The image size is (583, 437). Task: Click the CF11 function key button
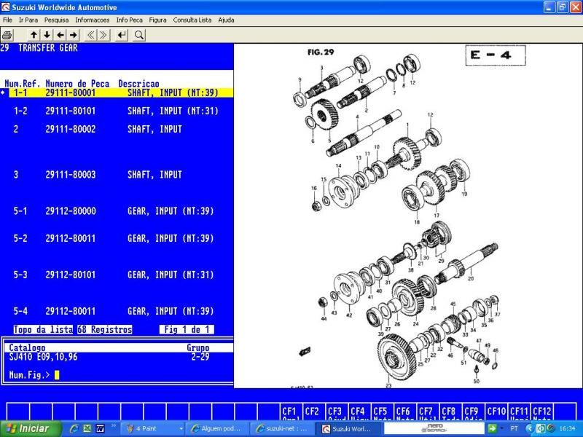[x=519, y=412]
